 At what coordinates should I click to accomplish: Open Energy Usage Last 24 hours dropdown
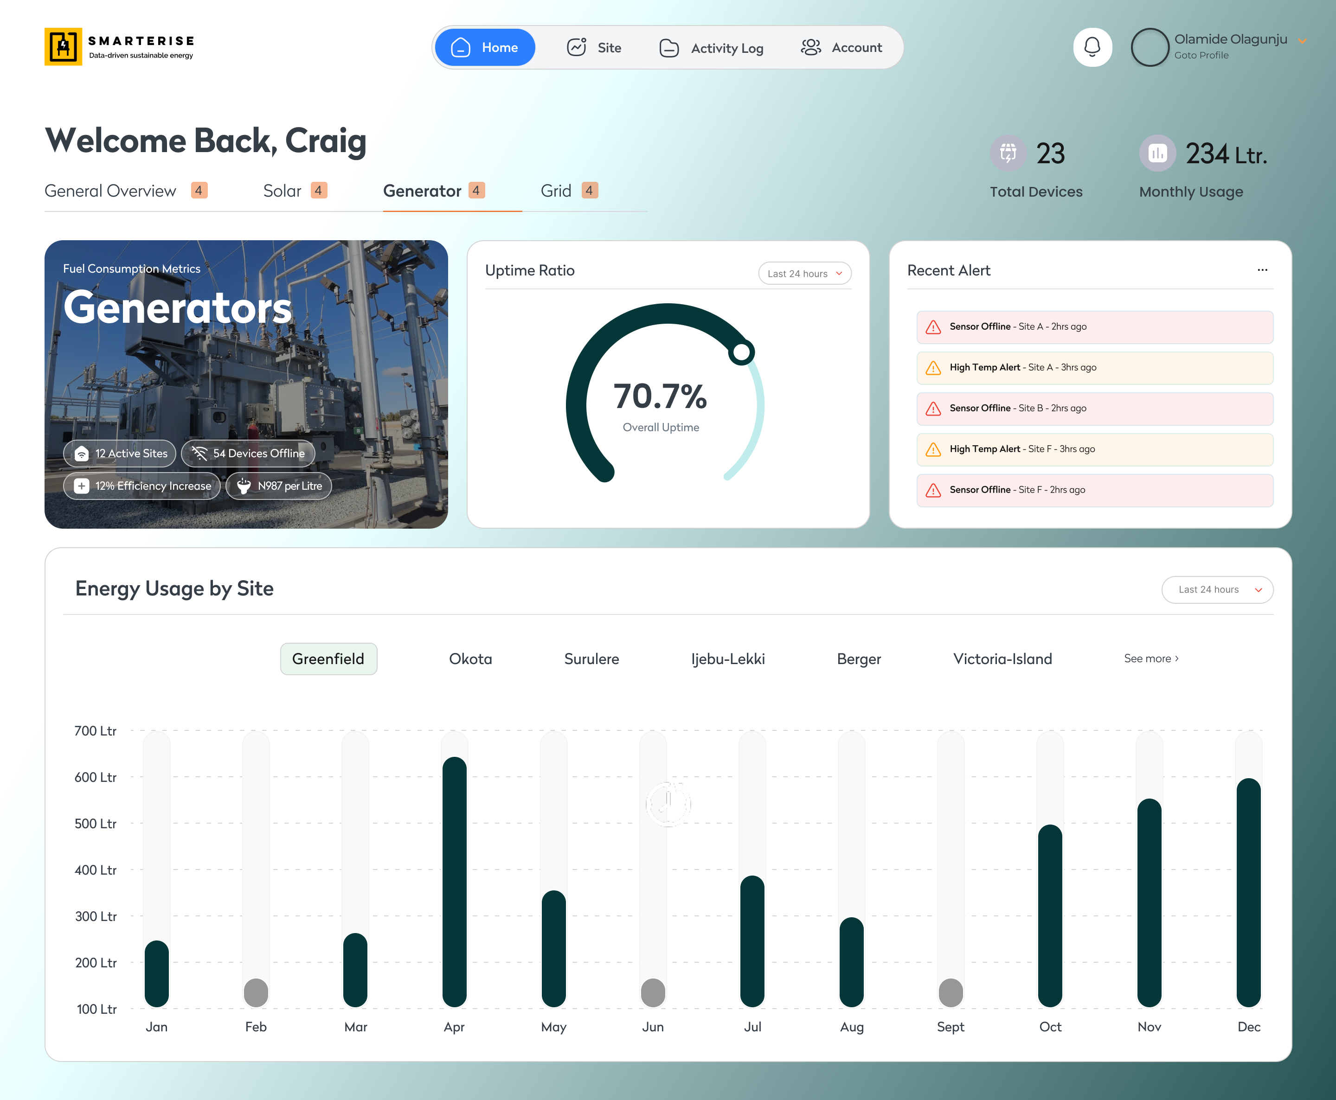(1218, 590)
